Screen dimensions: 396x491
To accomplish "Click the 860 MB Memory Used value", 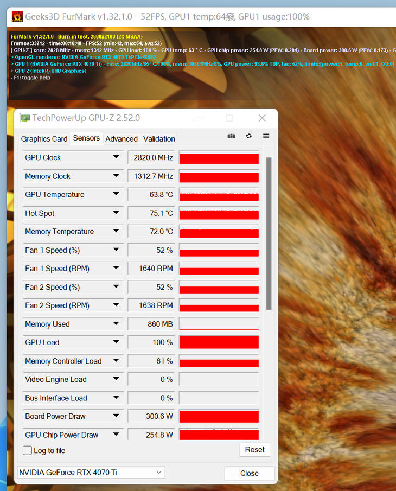I will [x=152, y=324].
